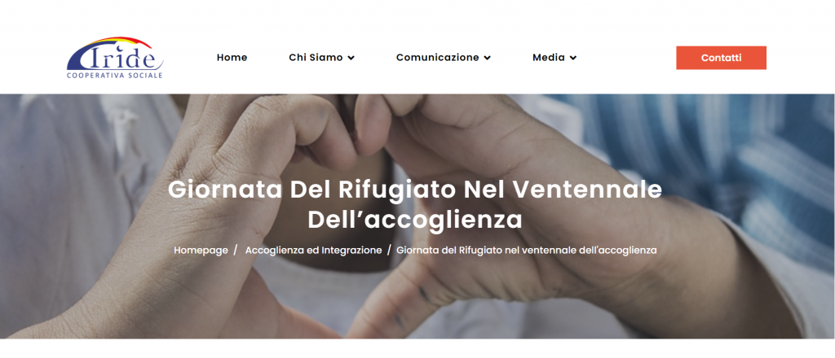
Task: Expand the chevron beside Comunicazione
Action: click(488, 58)
